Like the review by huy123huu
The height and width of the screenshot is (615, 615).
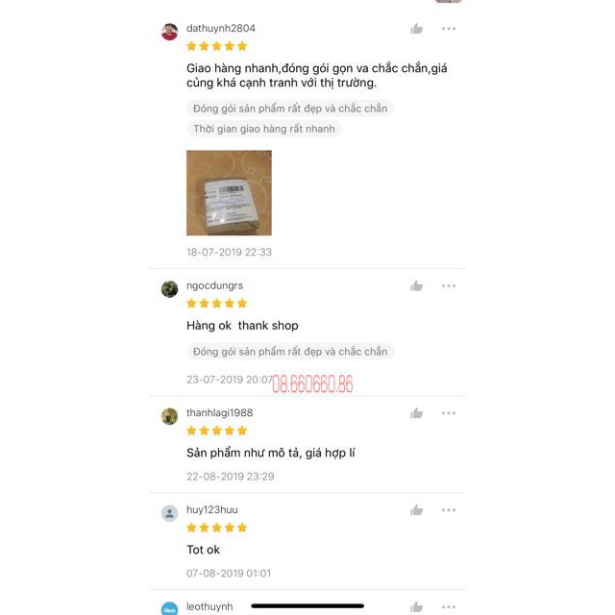(x=416, y=510)
